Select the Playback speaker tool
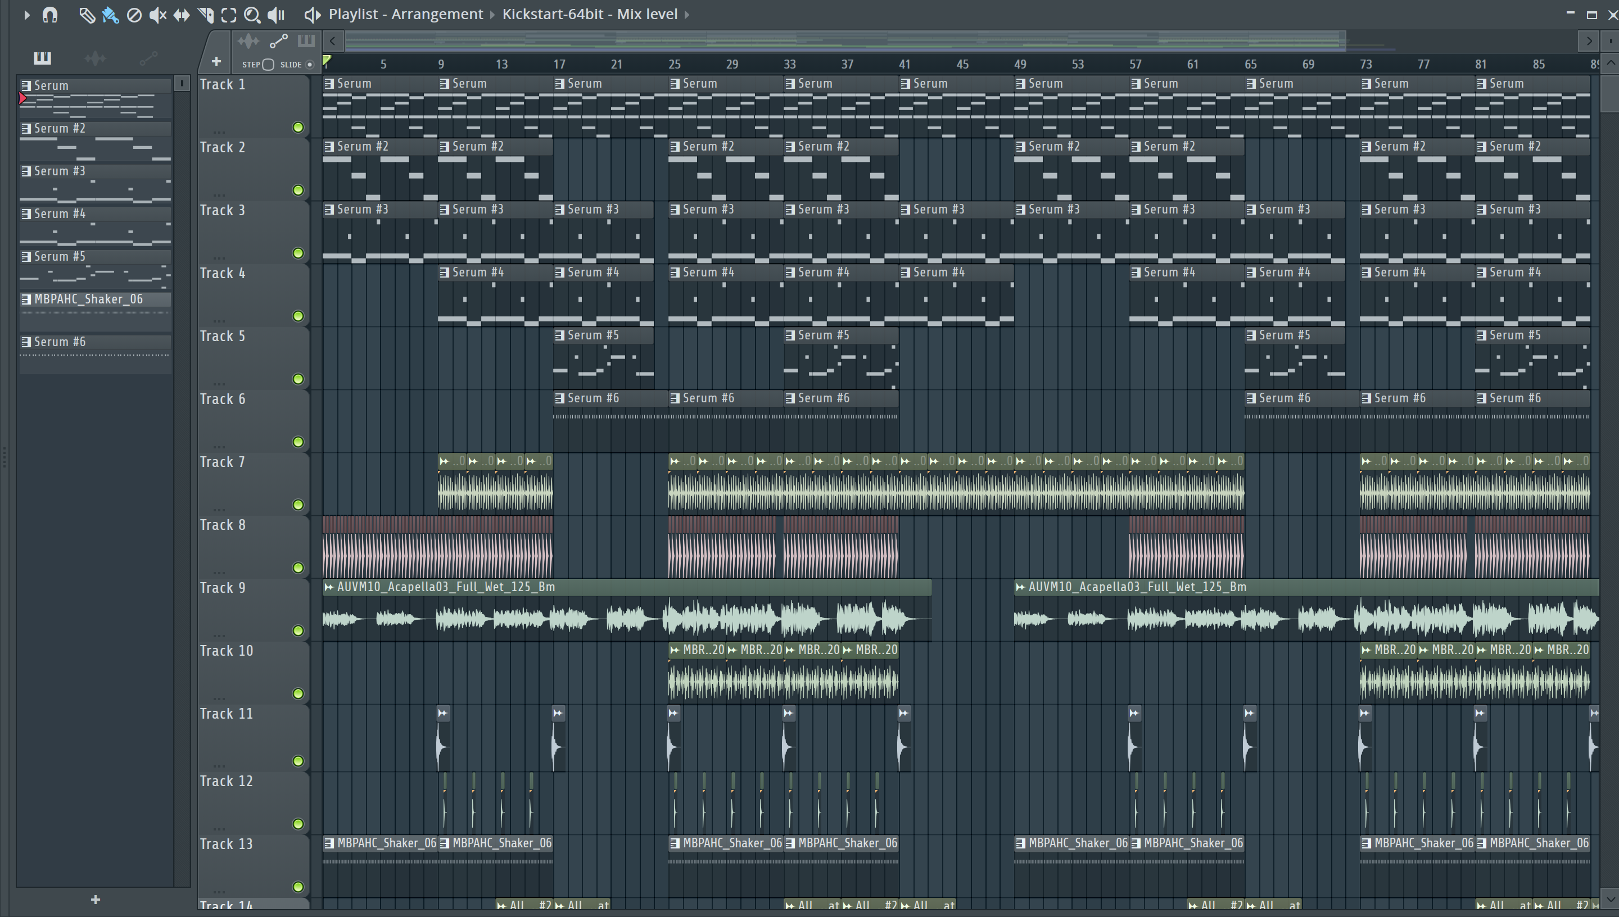This screenshot has height=917, width=1619. click(x=277, y=15)
